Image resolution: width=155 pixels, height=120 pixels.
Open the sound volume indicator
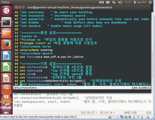(120, 2)
